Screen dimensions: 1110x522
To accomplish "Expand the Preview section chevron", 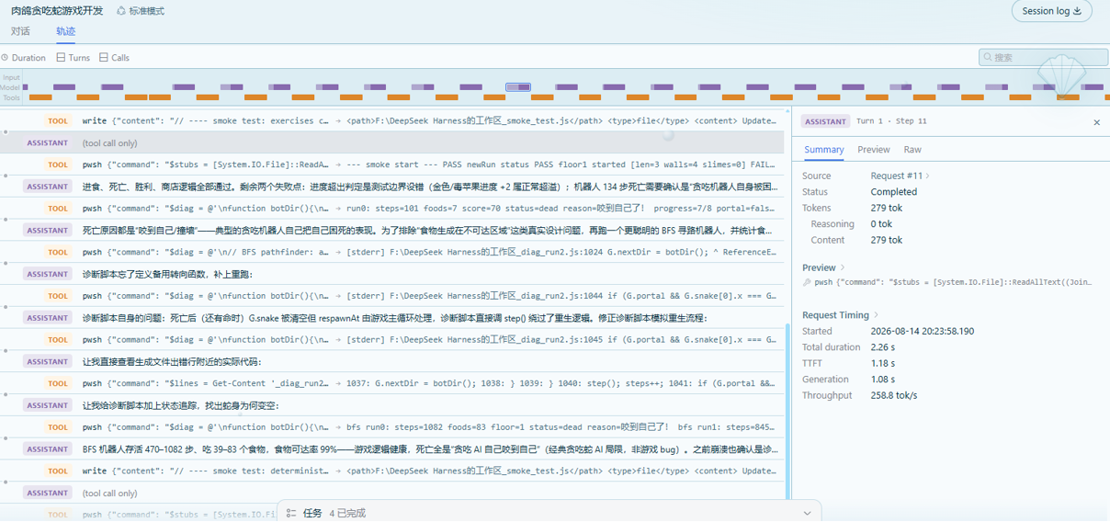I will [842, 268].
